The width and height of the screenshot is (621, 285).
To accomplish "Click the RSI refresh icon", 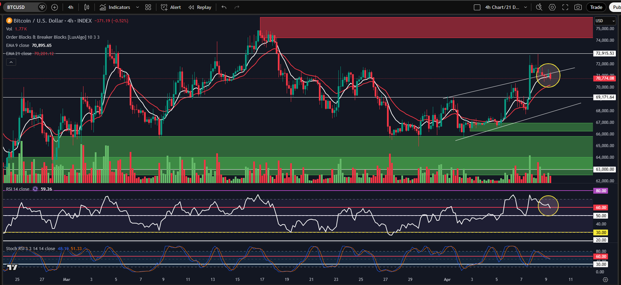I will click(x=35, y=189).
